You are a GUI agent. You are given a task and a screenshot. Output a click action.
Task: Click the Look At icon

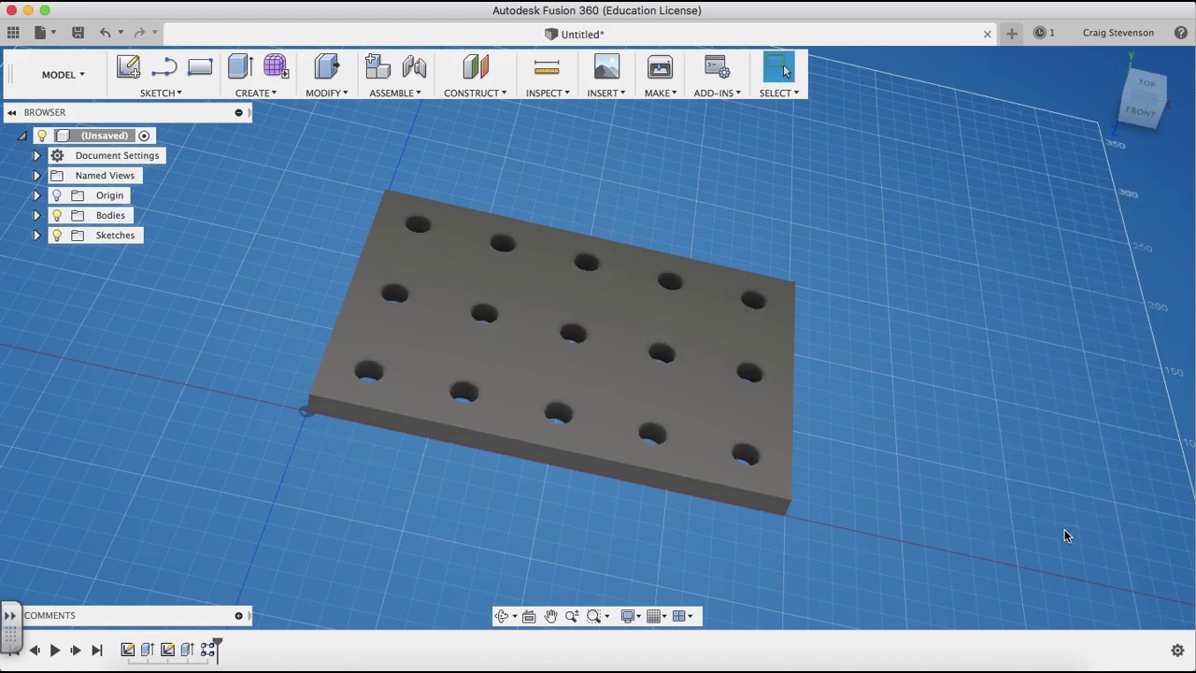529,616
